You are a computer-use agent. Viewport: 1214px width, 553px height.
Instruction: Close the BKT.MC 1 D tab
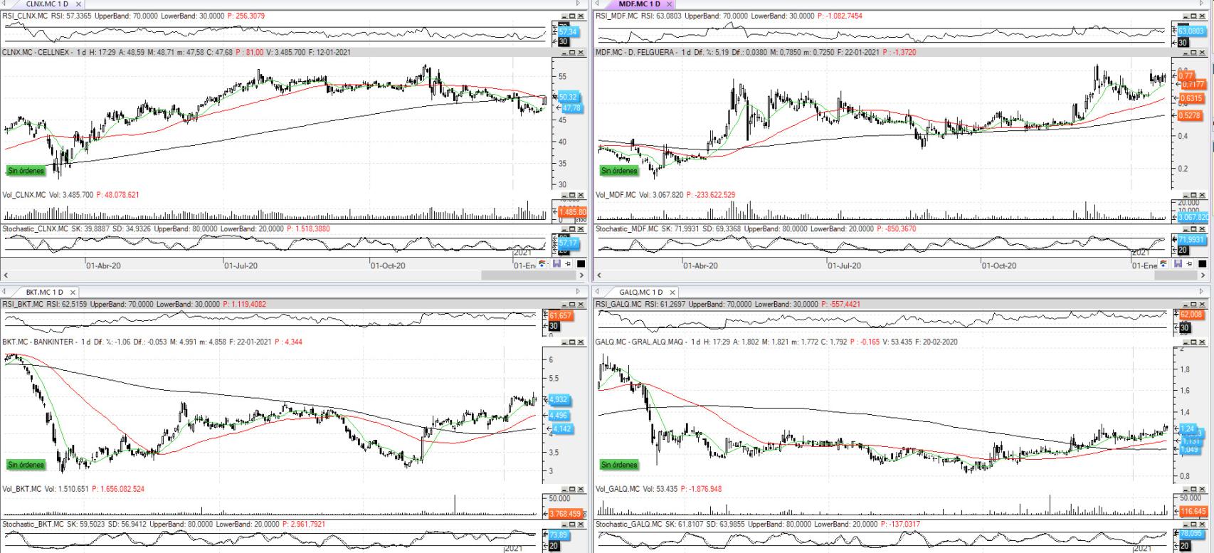click(73, 293)
